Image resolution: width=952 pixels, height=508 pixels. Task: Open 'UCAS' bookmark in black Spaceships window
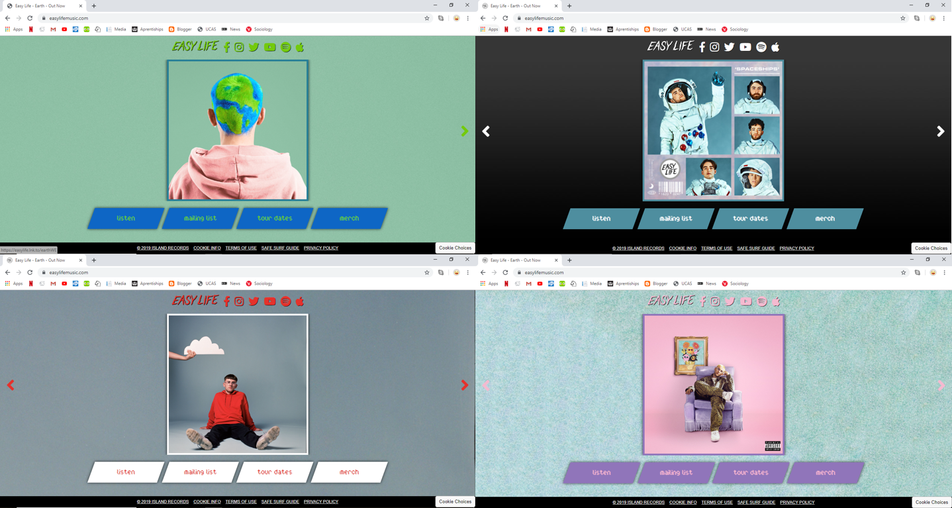(681, 29)
